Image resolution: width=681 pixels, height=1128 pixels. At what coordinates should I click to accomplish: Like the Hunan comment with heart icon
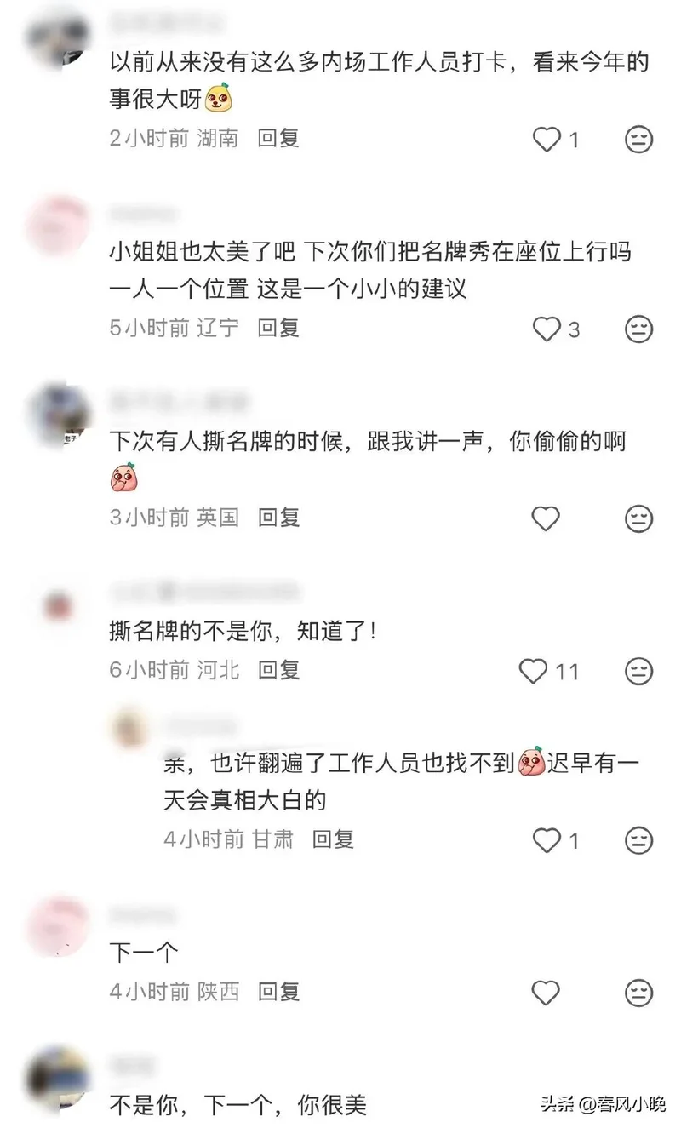547,139
